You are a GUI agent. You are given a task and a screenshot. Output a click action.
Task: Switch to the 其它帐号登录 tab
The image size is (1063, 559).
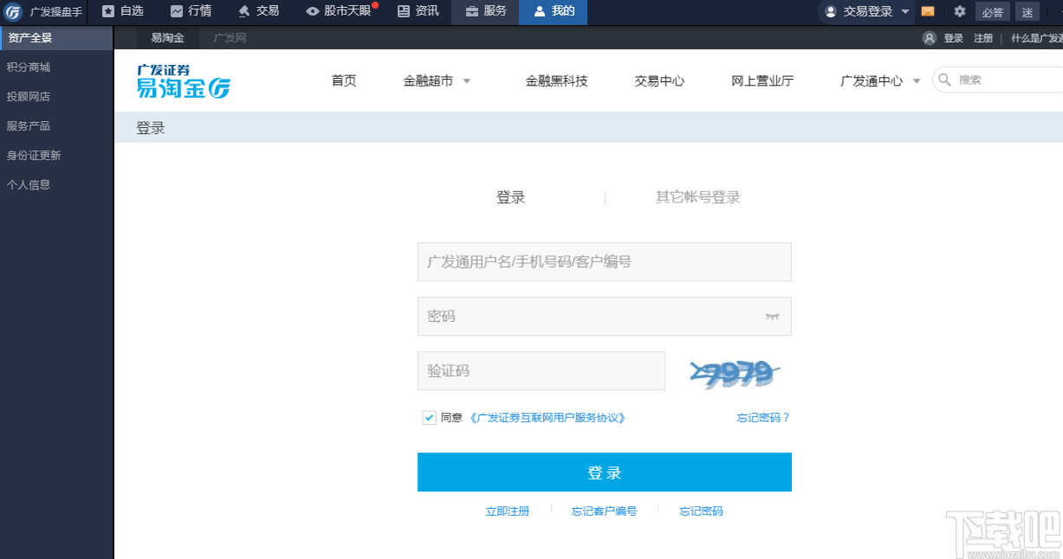click(697, 196)
